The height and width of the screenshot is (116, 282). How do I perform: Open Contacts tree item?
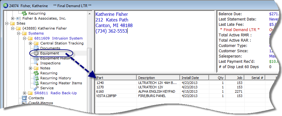36,98
